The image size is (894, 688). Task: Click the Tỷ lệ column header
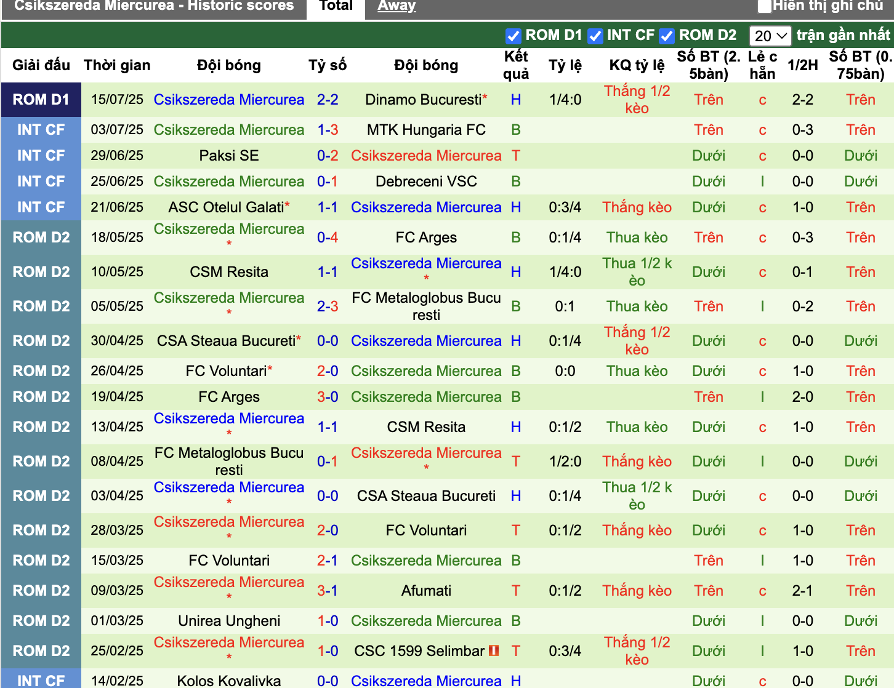point(565,65)
